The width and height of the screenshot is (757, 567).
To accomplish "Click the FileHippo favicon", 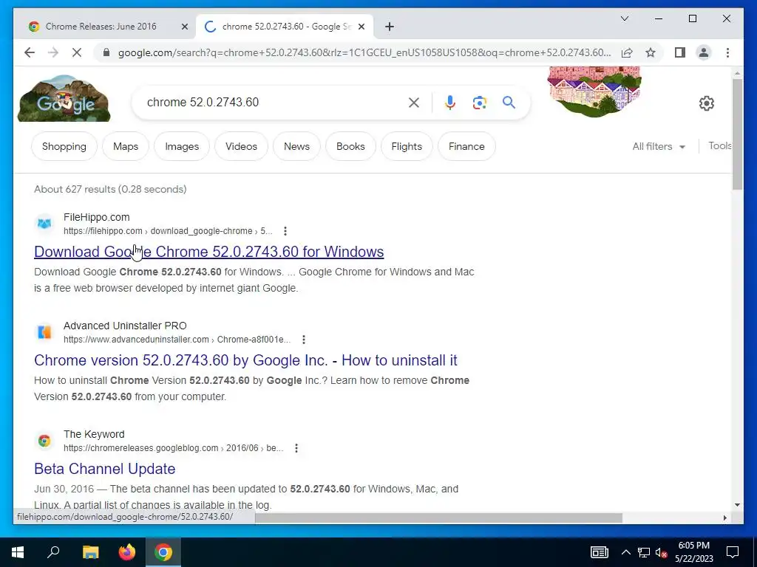I will [x=44, y=224].
